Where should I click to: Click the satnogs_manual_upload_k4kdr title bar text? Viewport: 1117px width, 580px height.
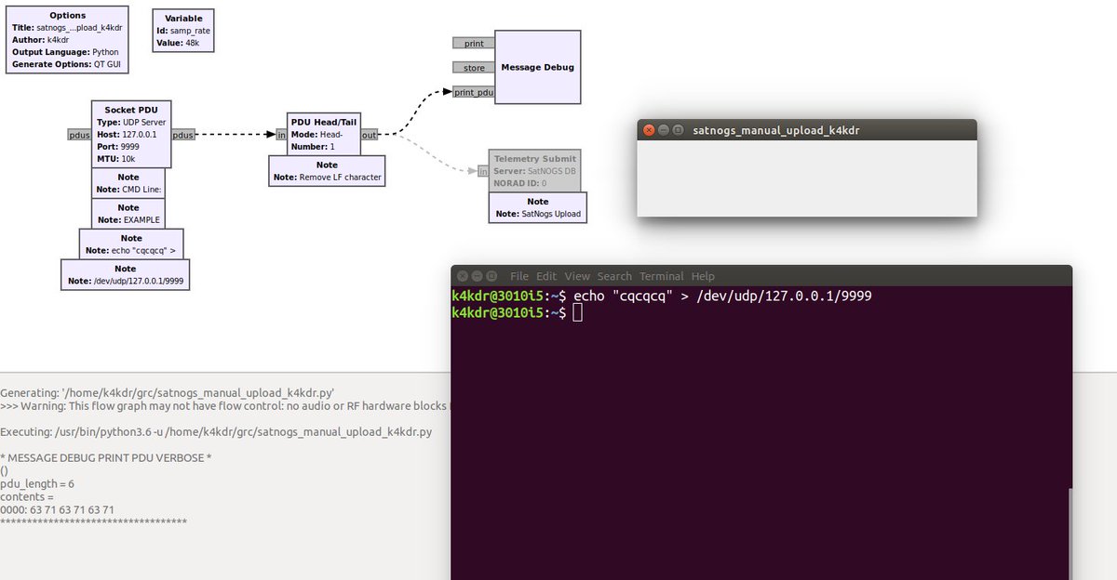coord(776,130)
